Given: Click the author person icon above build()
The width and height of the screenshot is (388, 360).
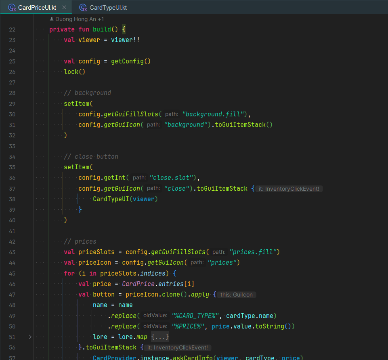Looking at the screenshot, I should [52, 19].
